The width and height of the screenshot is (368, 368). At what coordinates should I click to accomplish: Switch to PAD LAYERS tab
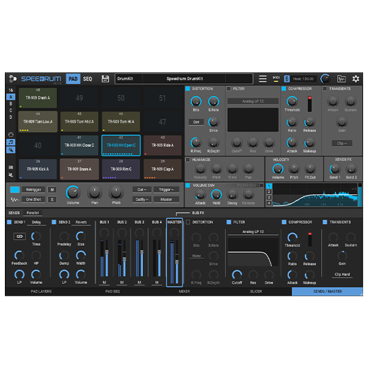(41, 291)
